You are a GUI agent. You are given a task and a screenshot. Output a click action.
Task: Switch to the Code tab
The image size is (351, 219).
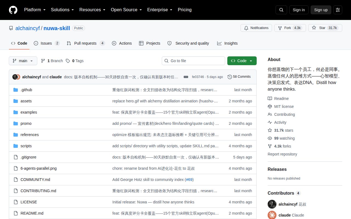[x=19, y=43]
